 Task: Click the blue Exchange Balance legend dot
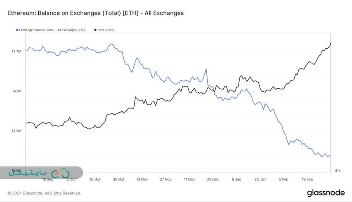point(17,30)
